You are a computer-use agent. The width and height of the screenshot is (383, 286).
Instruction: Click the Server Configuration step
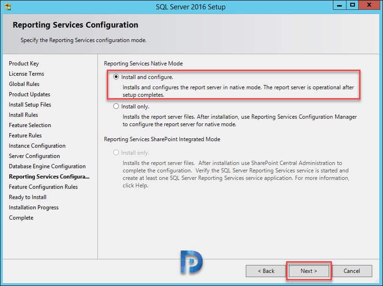(35, 156)
